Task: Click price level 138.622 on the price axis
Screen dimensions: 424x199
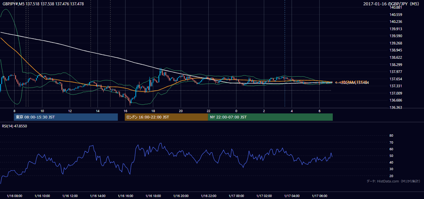Action: click(x=396, y=57)
